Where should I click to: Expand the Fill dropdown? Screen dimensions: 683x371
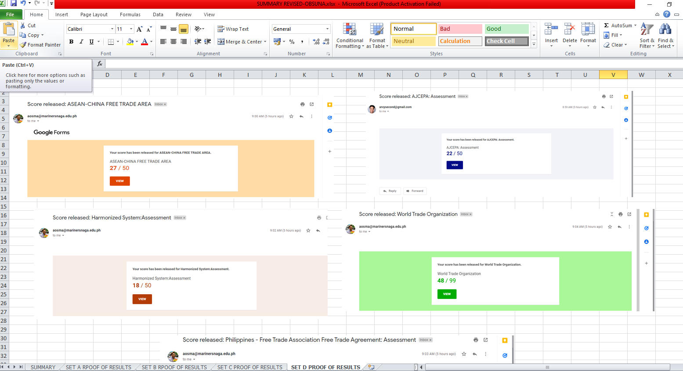point(621,35)
